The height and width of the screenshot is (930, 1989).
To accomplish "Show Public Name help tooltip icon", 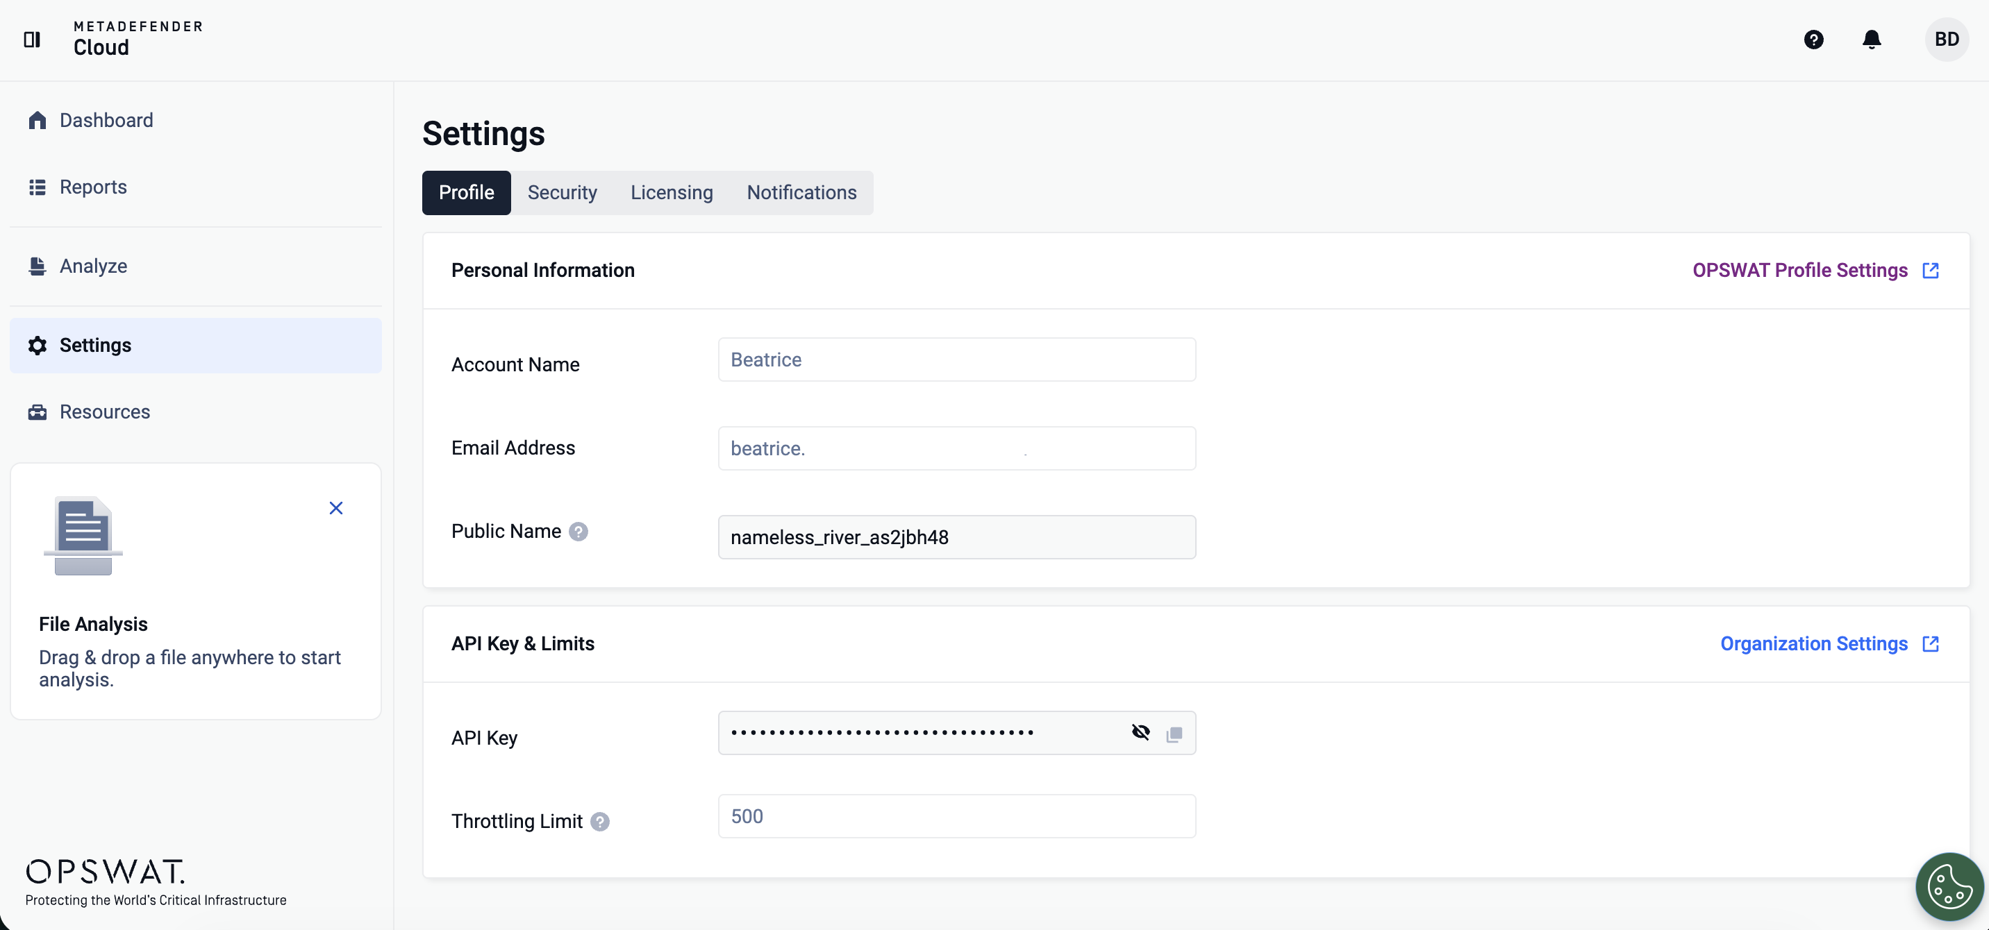I will click(x=579, y=532).
